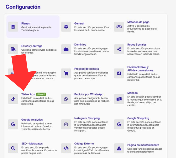The image size is (176, 158).
Task: Select the Proceso de compra cart icon
Action: pos(66,74)
